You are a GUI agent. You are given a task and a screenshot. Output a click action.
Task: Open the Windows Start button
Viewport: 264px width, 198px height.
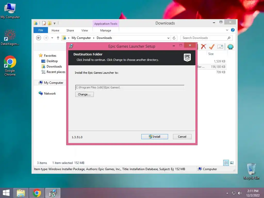pos(6,193)
